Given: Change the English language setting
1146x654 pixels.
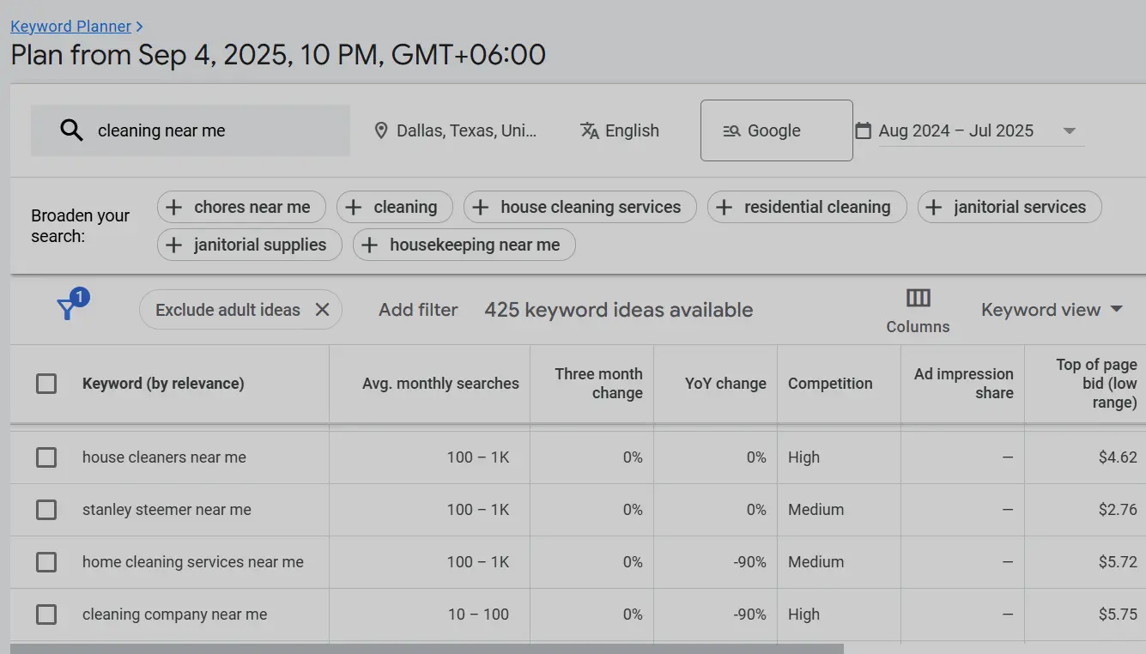Looking at the screenshot, I should tap(632, 130).
